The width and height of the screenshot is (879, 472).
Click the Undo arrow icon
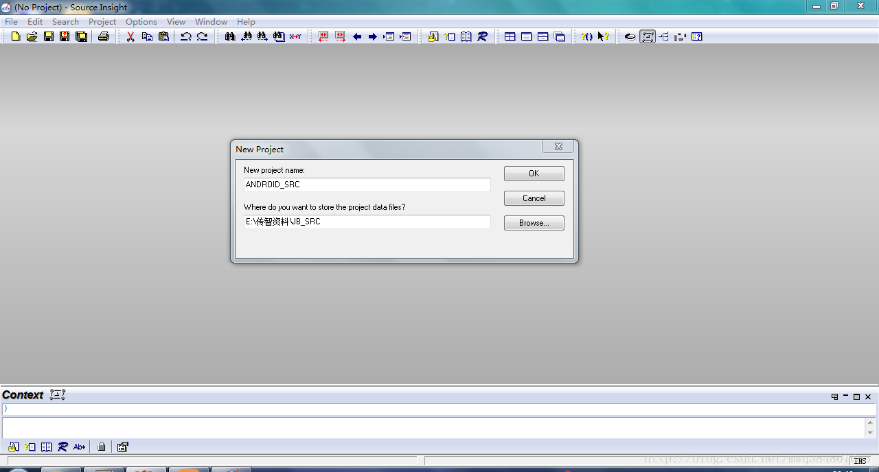[x=185, y=36]
